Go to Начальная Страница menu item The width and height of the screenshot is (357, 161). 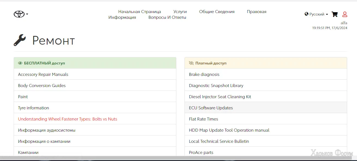coord(139,12)
